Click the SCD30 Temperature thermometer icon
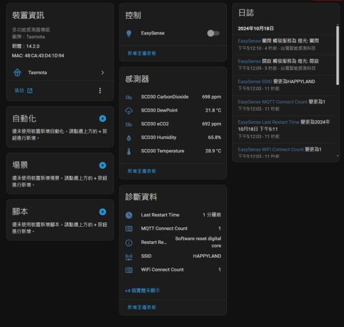Screen dimensions: 344x327 129,151
